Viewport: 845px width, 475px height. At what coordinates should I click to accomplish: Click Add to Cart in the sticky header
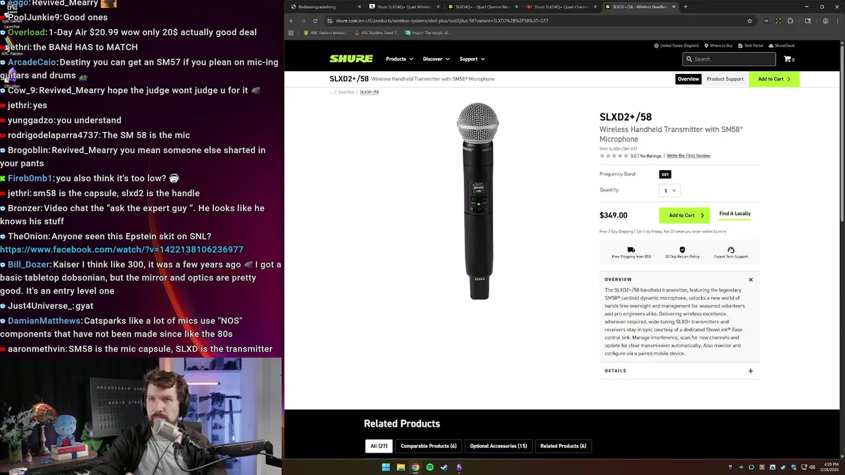(x=774, y=79)
